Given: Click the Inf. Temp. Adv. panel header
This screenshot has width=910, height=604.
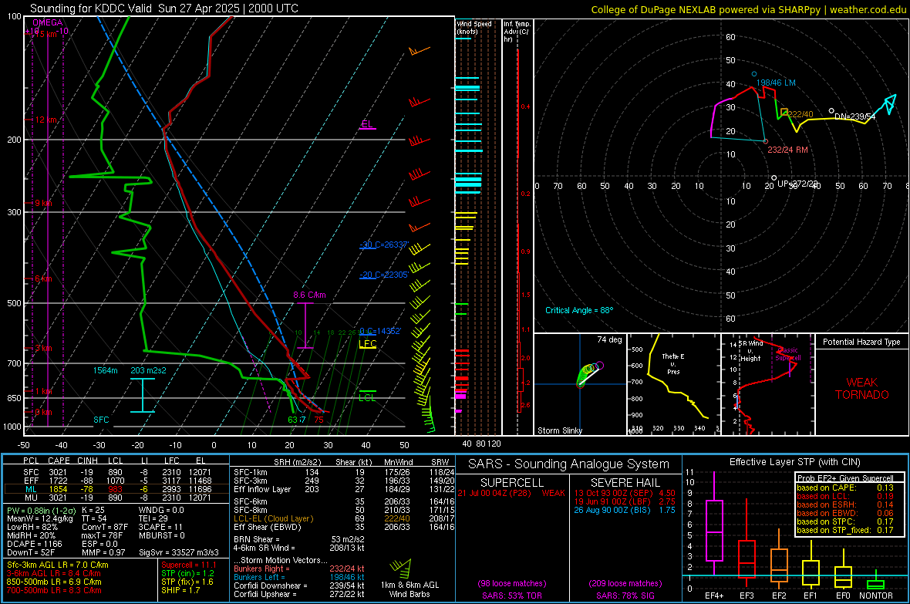Looking at the screenshot, I should (517, 31).
